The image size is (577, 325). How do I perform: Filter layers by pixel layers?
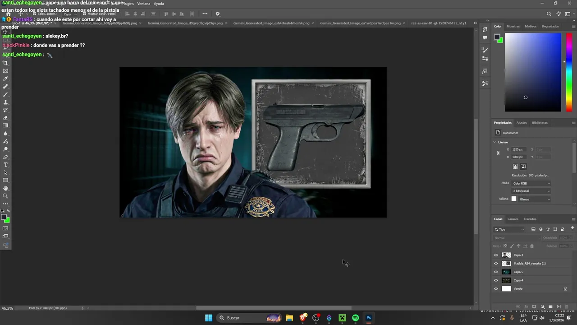click(534, 229)
